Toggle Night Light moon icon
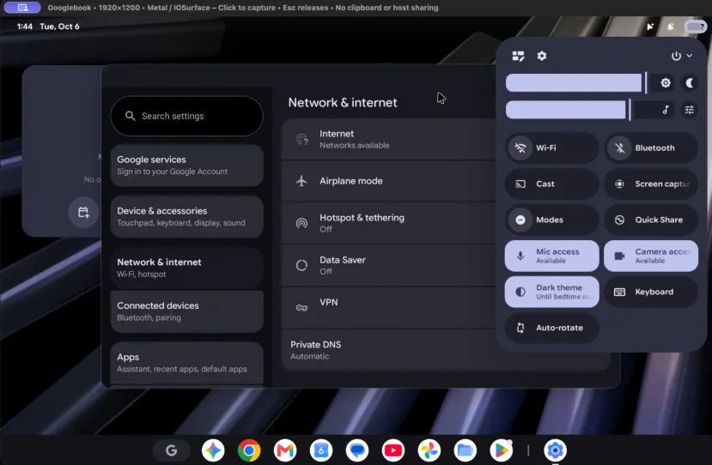Viewport: 712px width, 465px height. pyautogui.click(x=690, y=83)
